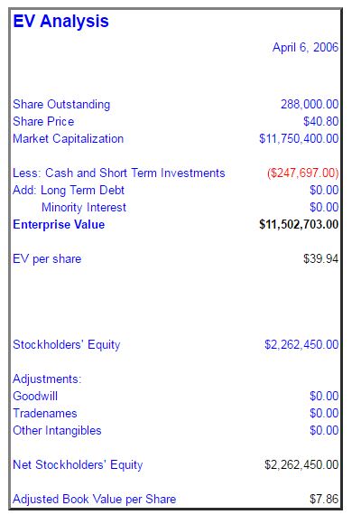352x524 pixels.
Task: Click the EV Analysis title
Action: (x=60, y=22)
